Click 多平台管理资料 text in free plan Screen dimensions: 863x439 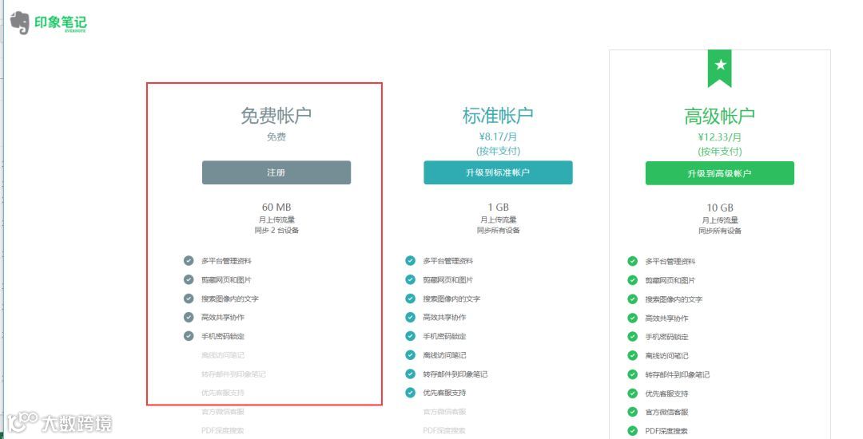pyautogui.click(x=226, y=261)
